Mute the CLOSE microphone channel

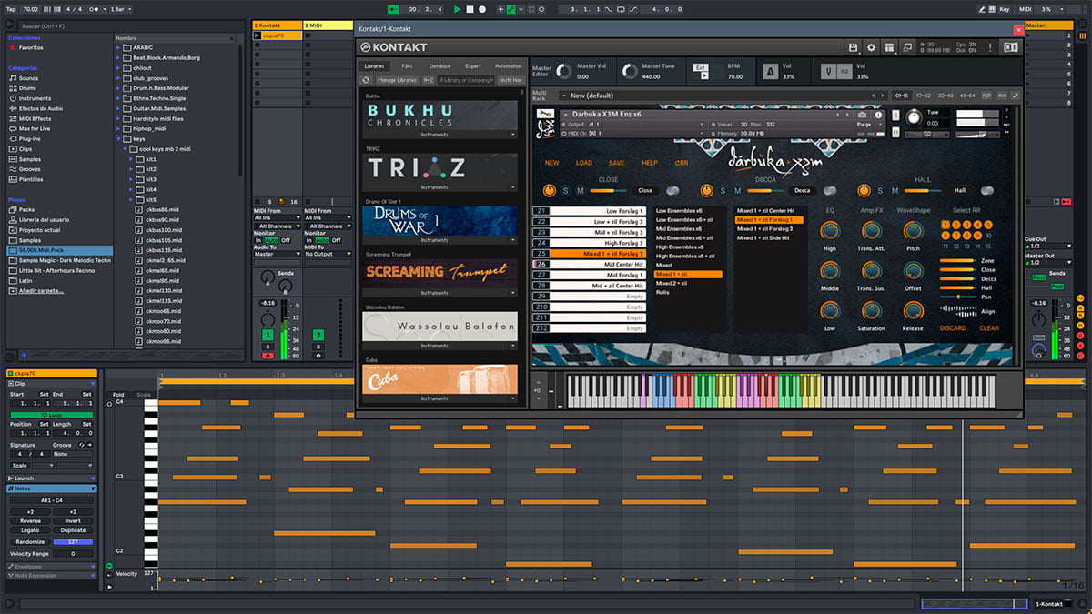579,190
